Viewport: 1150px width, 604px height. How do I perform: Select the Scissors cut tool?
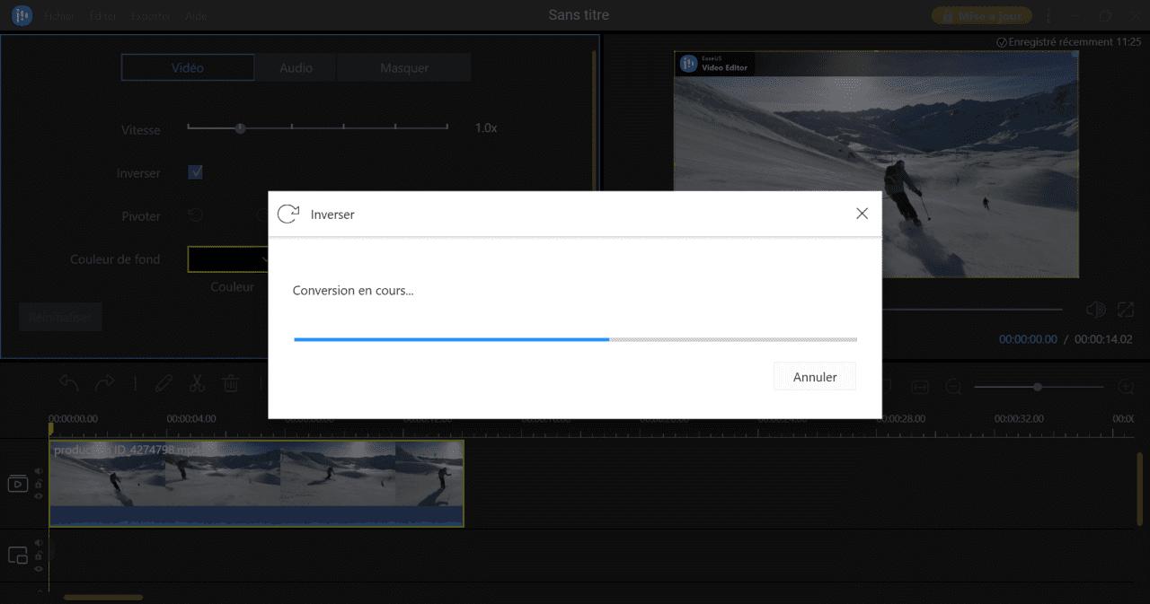[199, 383]
